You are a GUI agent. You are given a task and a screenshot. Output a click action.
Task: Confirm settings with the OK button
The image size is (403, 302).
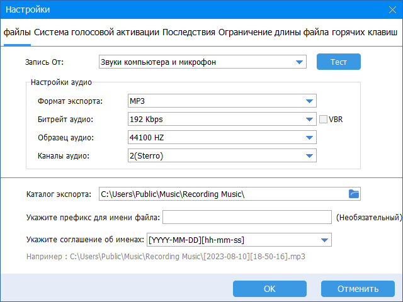(270, 289)
